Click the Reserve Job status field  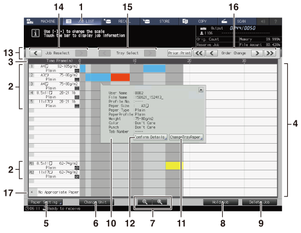coord(217,45)
